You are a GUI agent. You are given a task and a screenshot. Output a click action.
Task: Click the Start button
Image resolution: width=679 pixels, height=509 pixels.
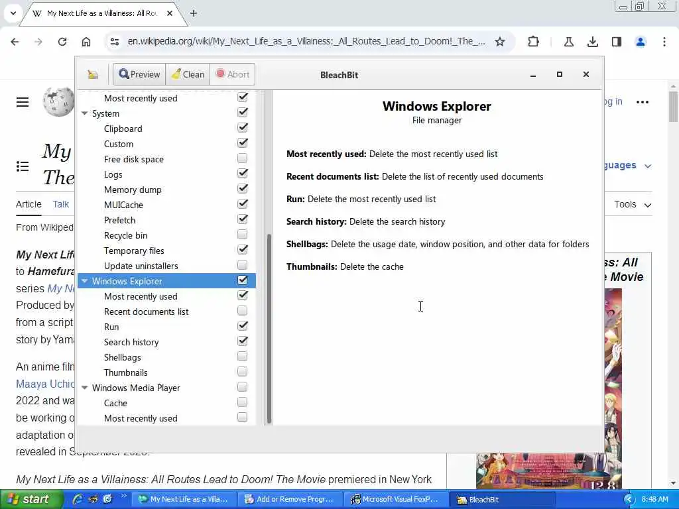coord(31,499)
